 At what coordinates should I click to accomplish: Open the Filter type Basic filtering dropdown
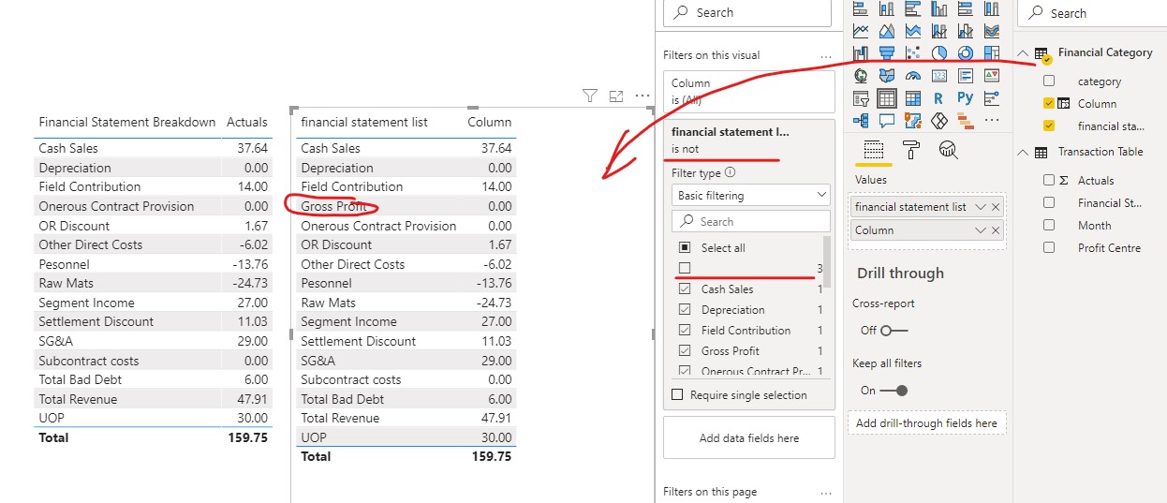pos(750,195)
